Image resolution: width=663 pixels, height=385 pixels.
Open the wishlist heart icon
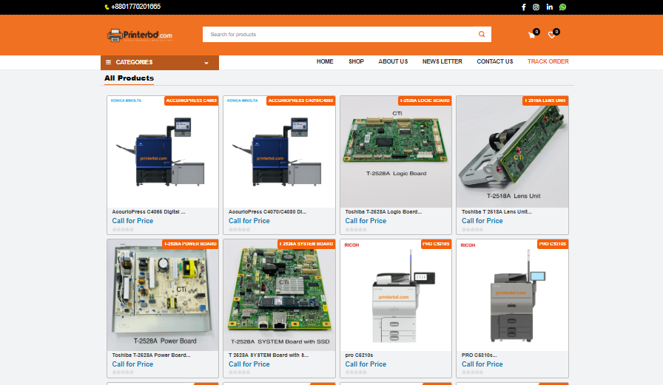coord(551,35)
